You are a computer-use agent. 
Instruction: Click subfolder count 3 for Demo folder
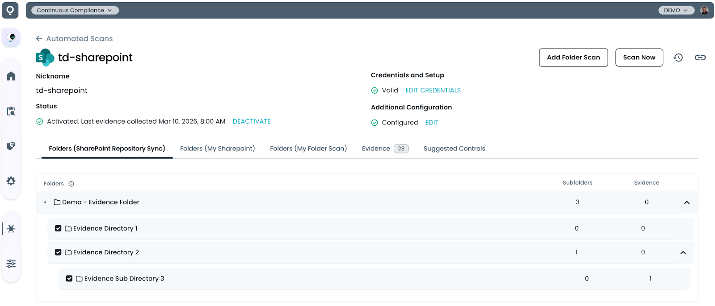tap(577, 203)
